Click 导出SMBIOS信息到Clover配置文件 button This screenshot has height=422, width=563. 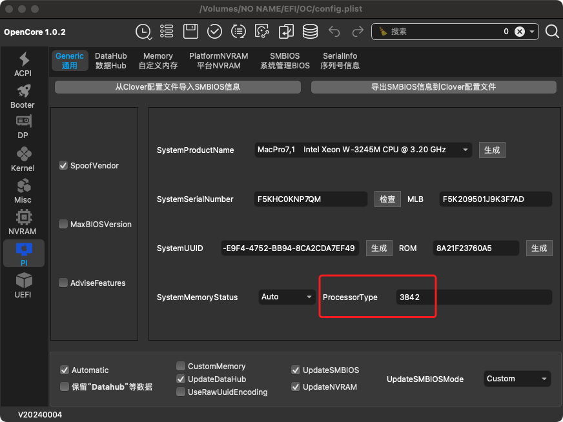434,87
